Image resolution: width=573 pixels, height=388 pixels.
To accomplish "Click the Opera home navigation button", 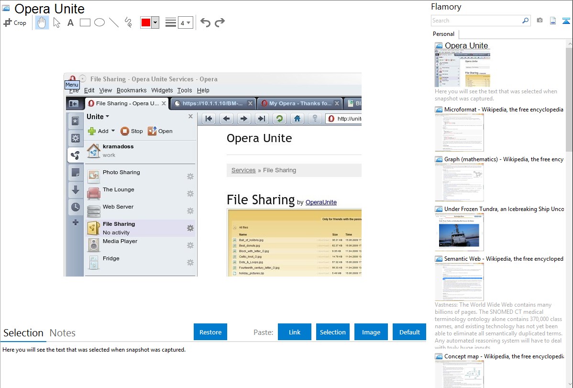I will pos(297,119).
